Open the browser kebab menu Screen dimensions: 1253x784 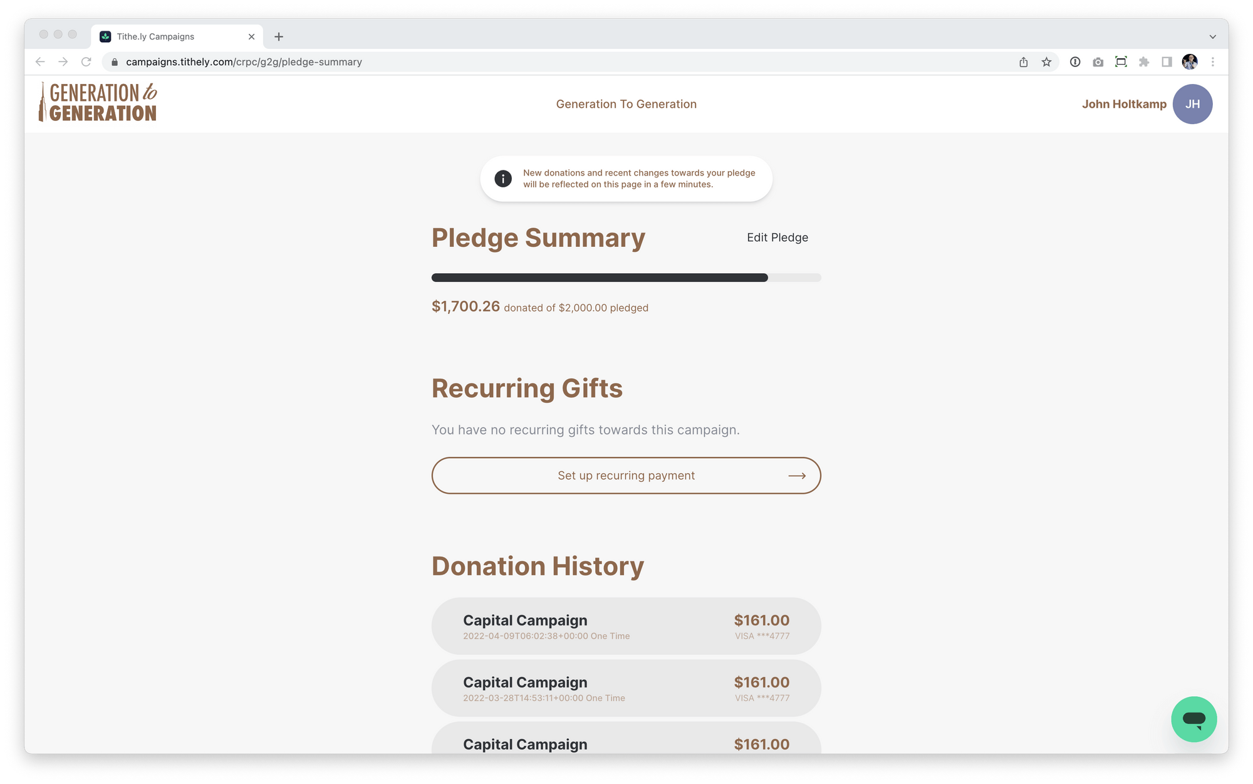click(x=1214, y=61)
